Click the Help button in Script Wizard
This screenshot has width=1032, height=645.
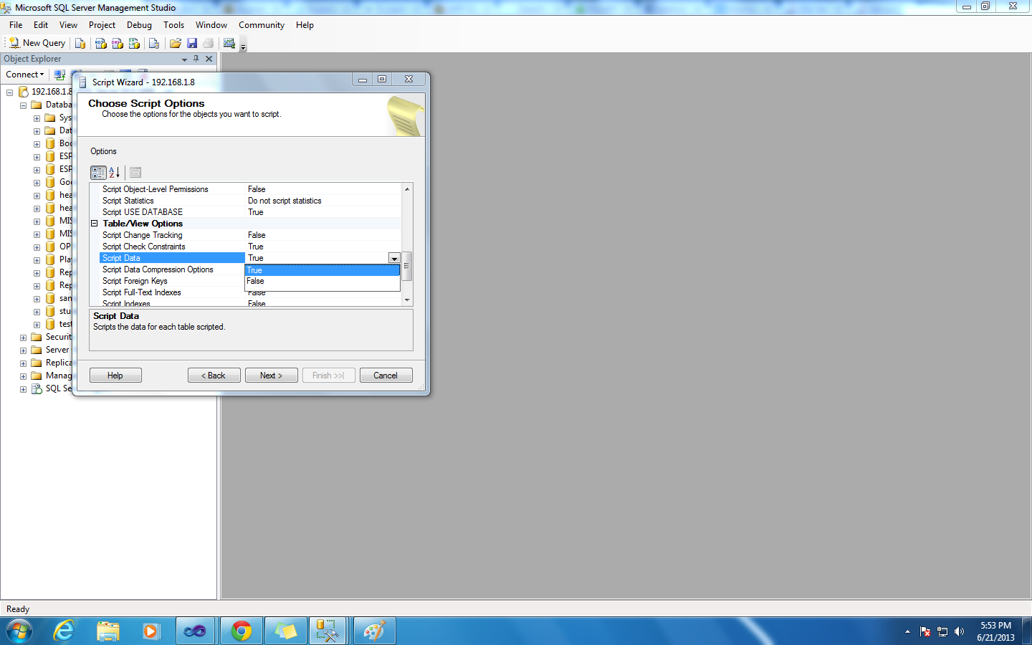point(115,376)
